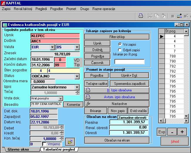Click the Debet spinner up arrow
This screenshot has width=191, height=153.
(x=62, y=126)
